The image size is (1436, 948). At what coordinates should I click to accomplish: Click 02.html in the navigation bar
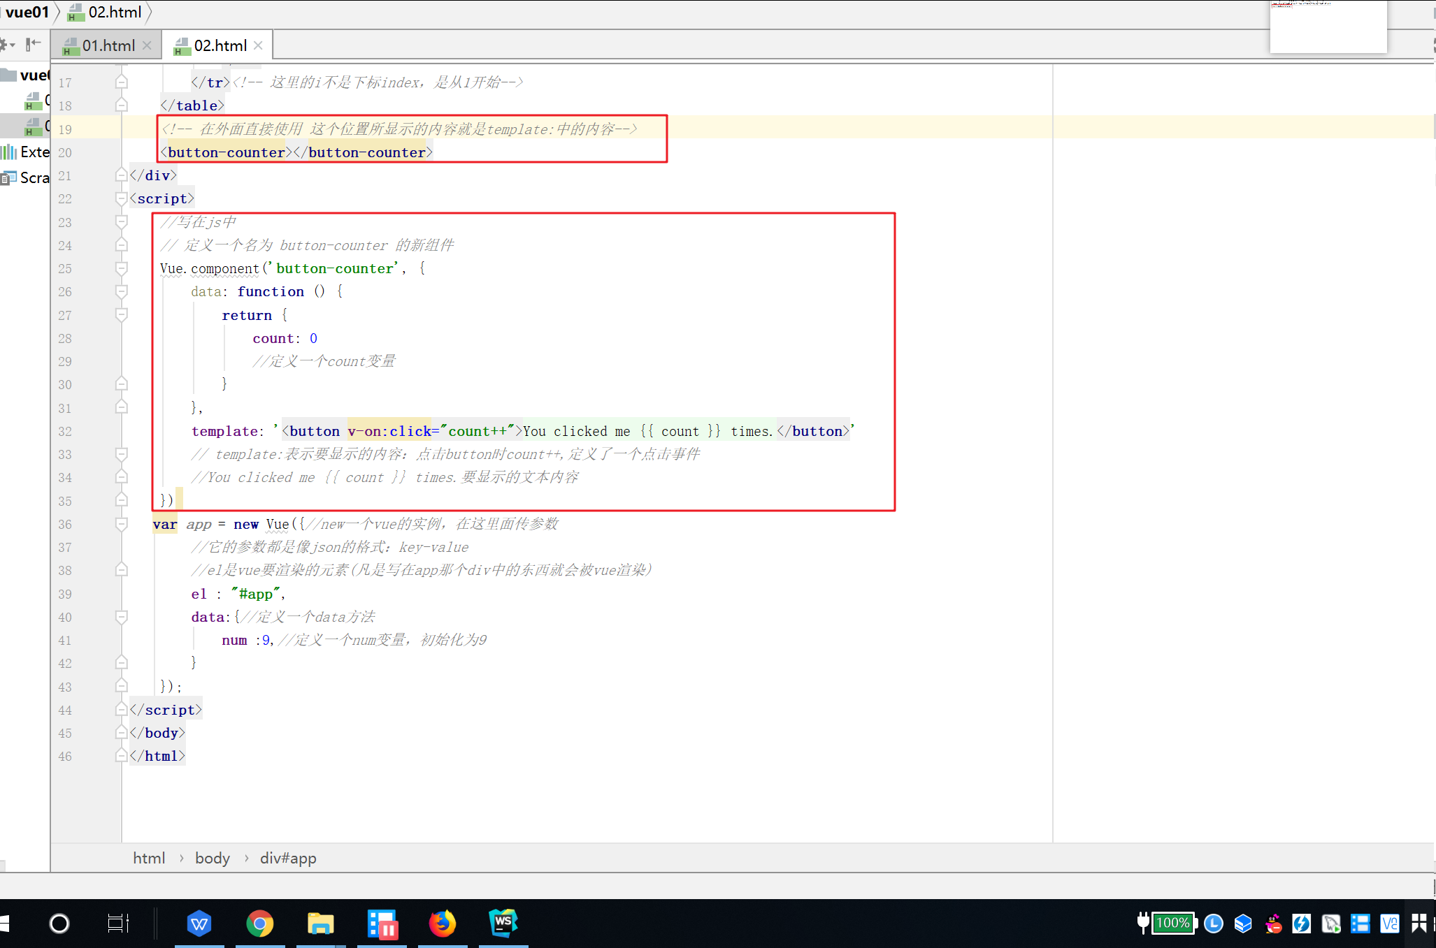click(x=106, y=12)
